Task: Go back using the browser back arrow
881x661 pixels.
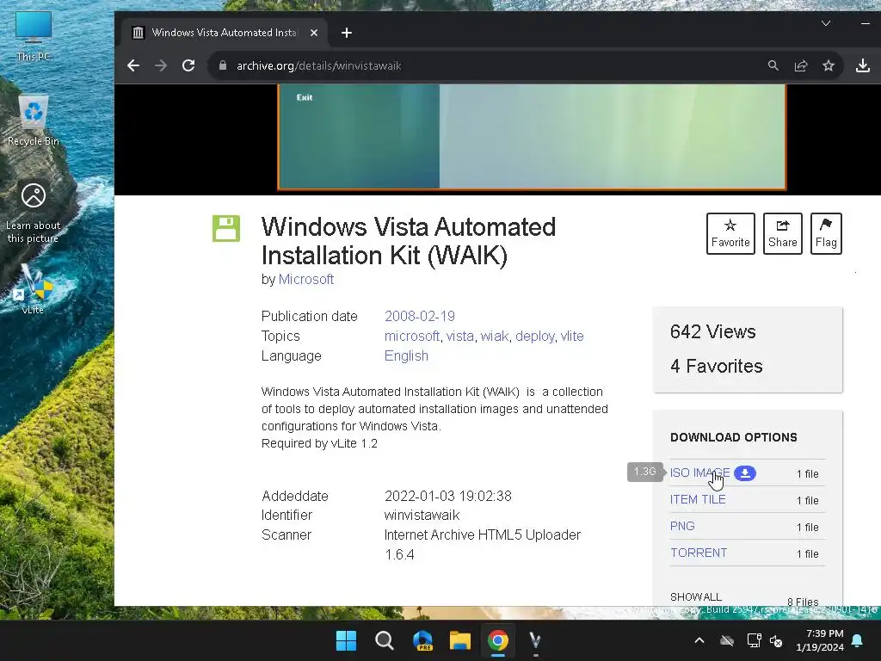Action: point(133,65)
